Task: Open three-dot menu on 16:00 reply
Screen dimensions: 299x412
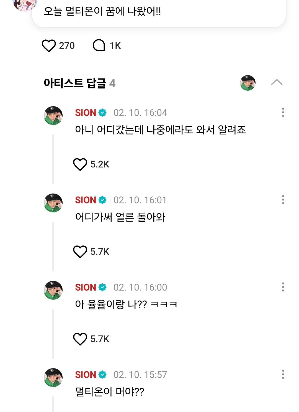Action: (283, 287)
